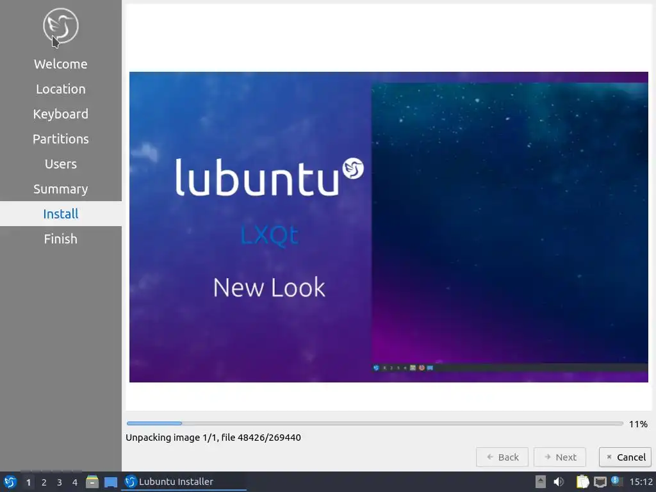Open the file manager icon in taskbar
Image resolution: width=656 pixels, height=492 pixels.
(92, 482)
